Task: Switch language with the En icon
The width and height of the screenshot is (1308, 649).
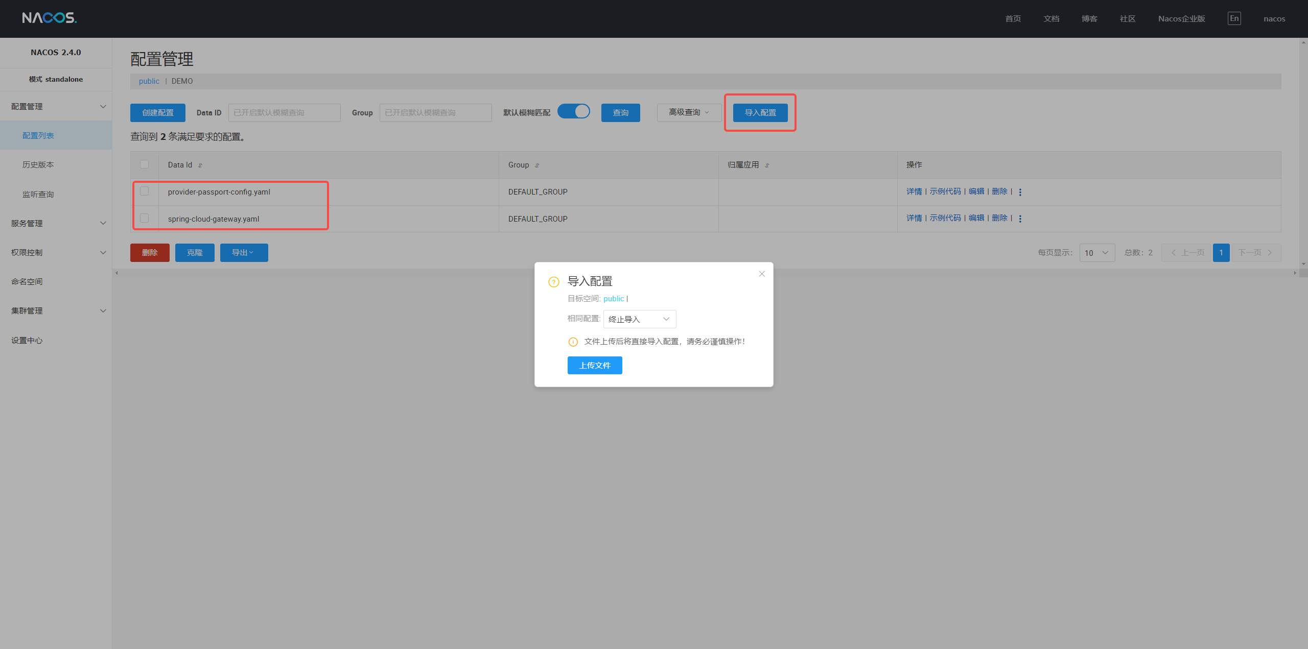Action: pos(1234,18)
